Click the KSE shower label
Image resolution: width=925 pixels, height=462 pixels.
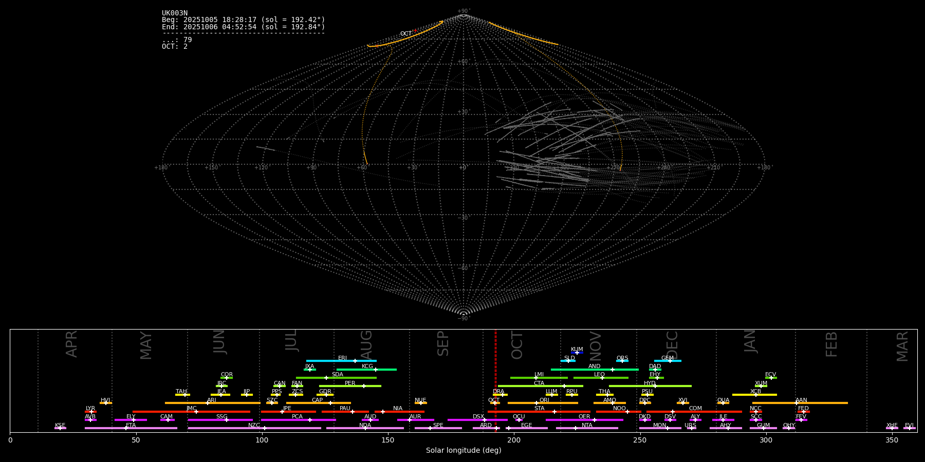[x=60, y=426]
